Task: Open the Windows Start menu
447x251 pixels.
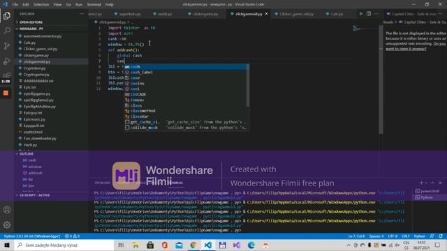Action: click(x=7, y=245)
